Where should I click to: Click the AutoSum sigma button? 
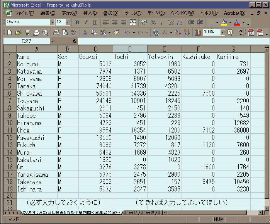click(x=165, y=32)
